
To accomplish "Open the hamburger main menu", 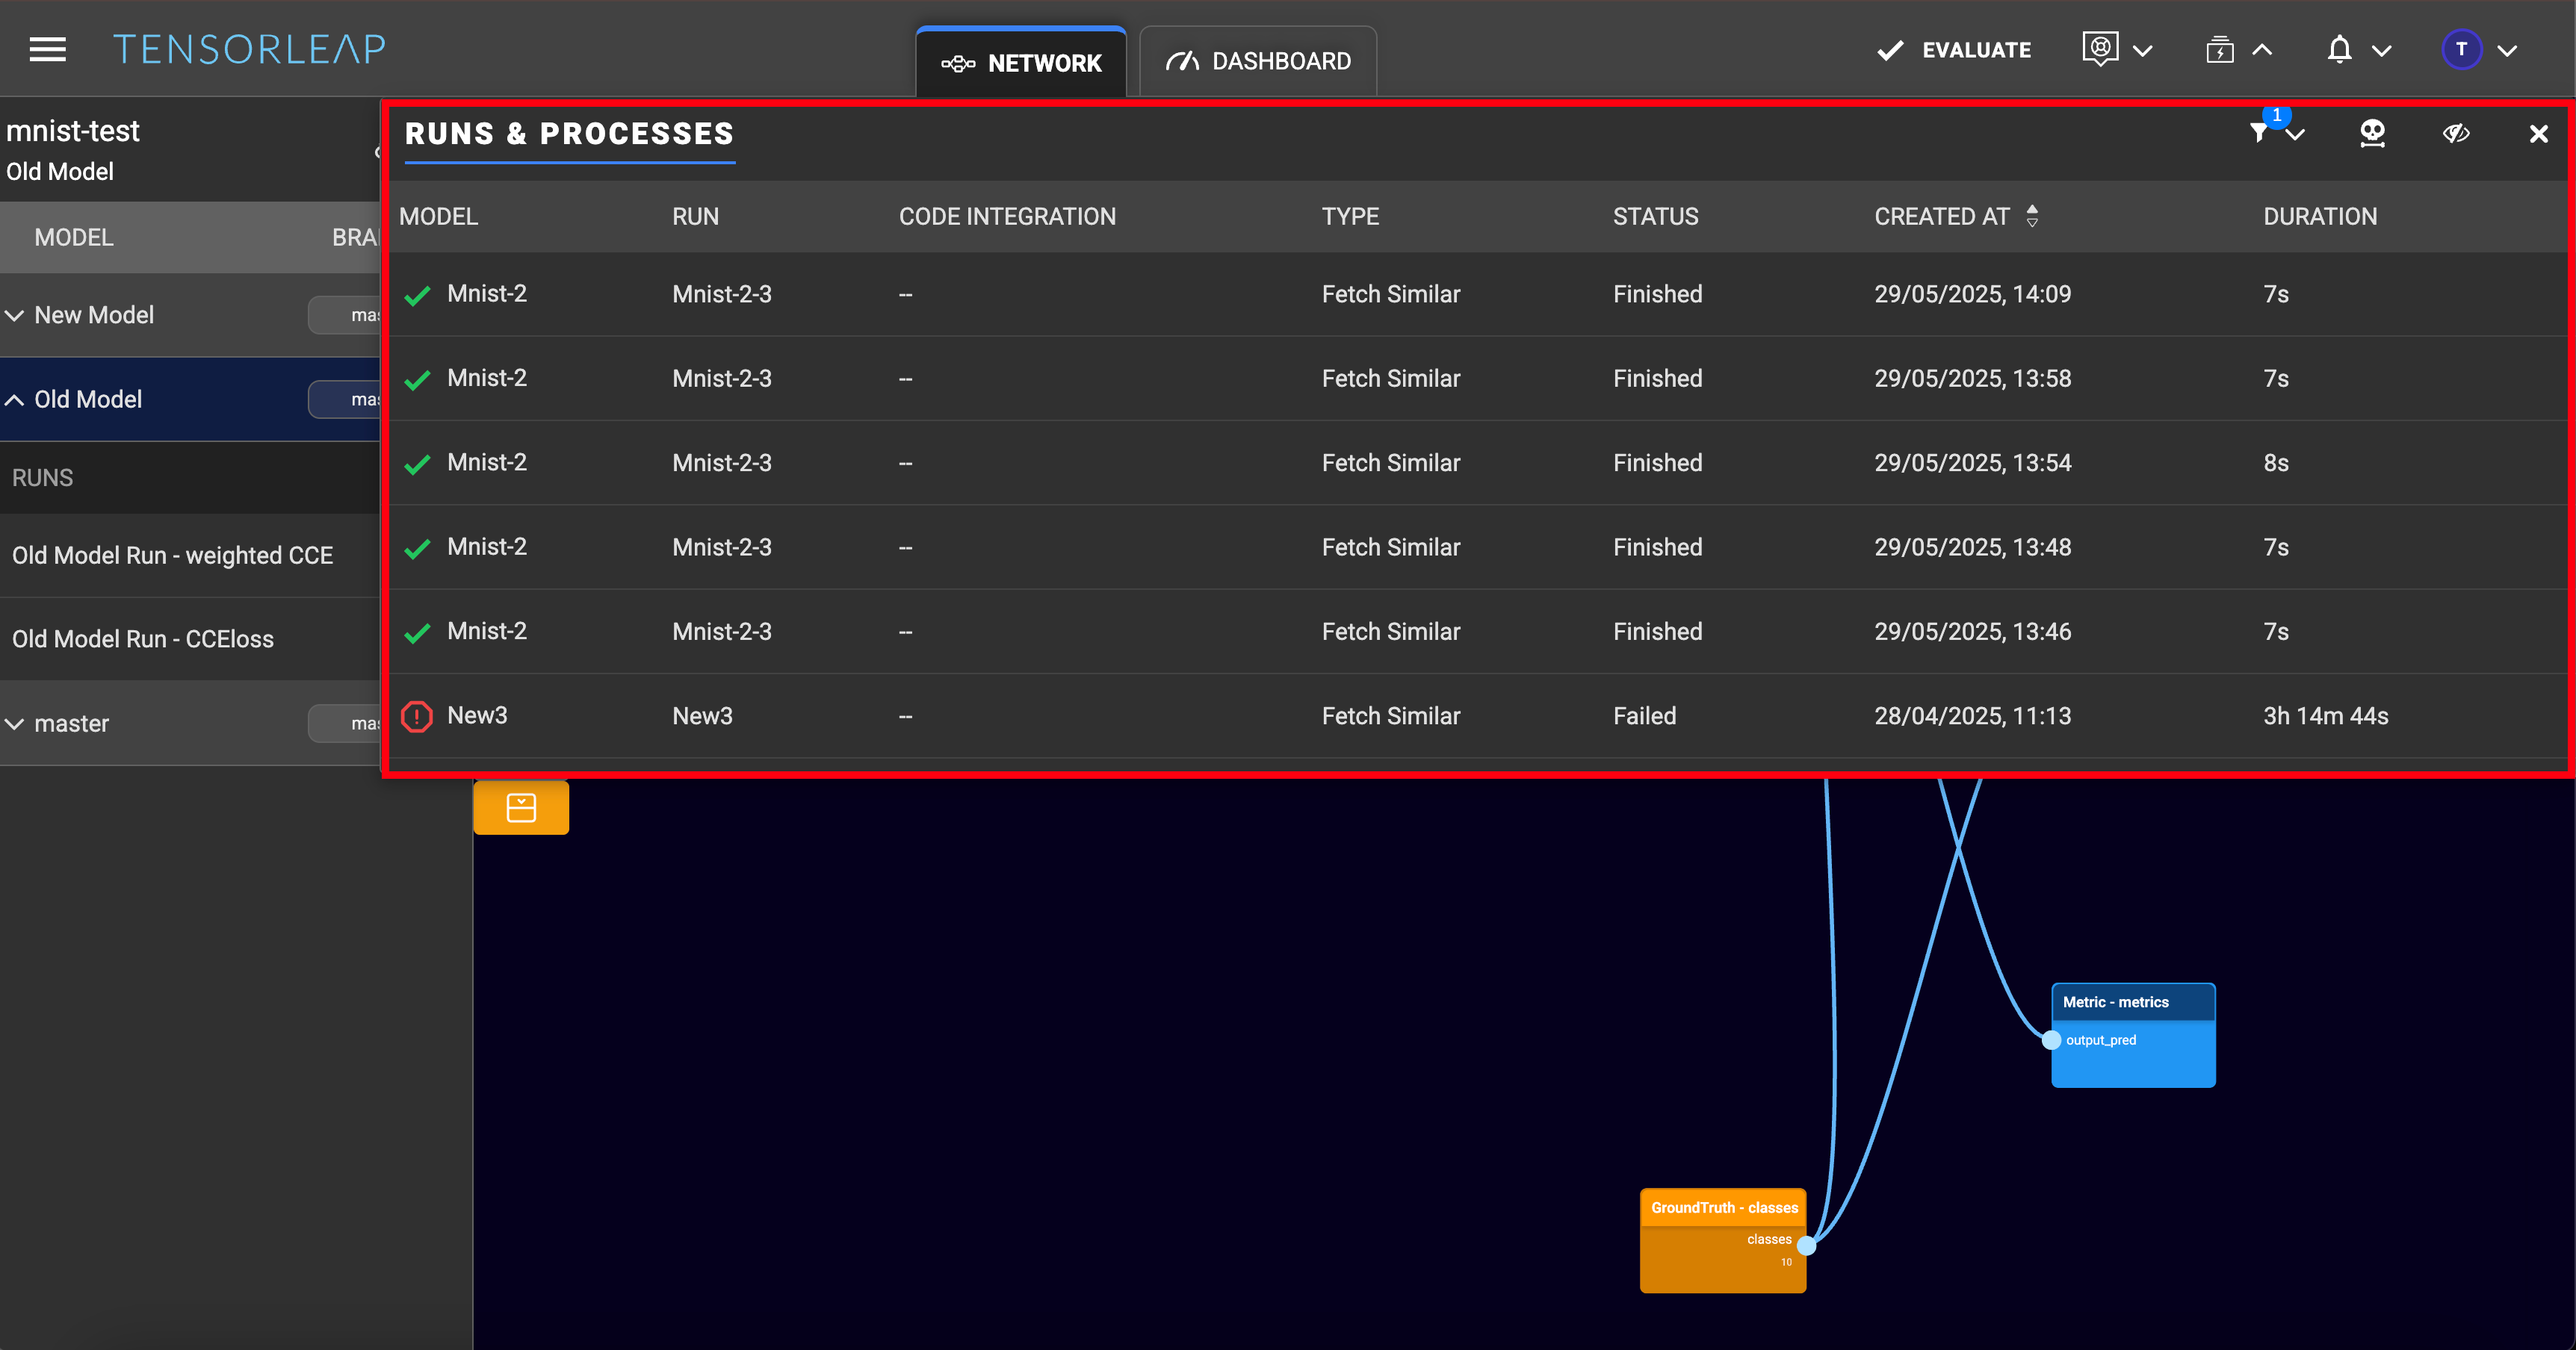I will point(47,49).
